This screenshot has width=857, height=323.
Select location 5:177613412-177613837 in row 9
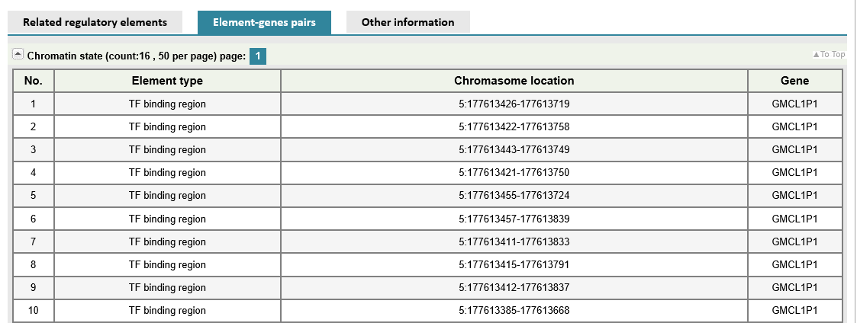[x=514, y=288]
